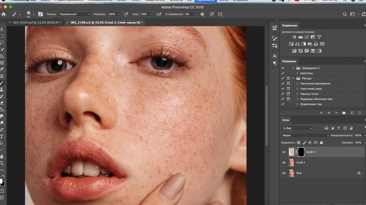Select the Операции panel tab

(x=289, y=61)
